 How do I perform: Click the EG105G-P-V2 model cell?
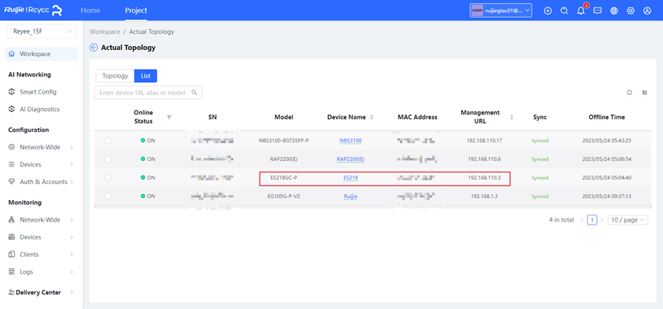click(283, 196)
